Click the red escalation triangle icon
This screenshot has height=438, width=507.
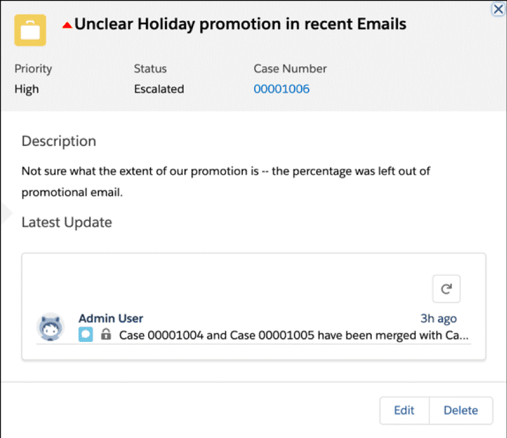(x=67, y=25)
